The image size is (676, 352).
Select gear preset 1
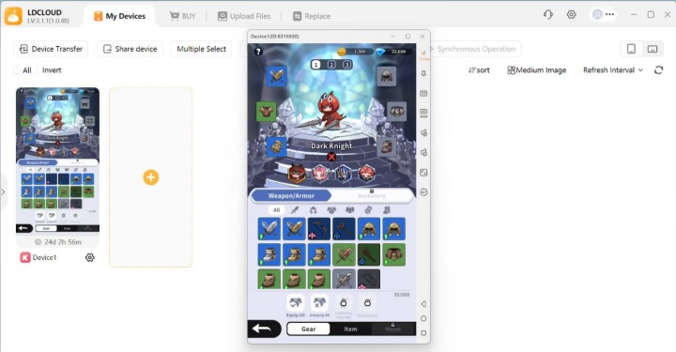316,65
